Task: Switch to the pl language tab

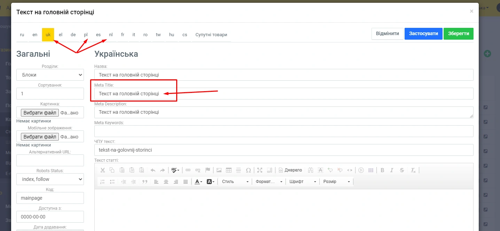Action: pos(86,35)
